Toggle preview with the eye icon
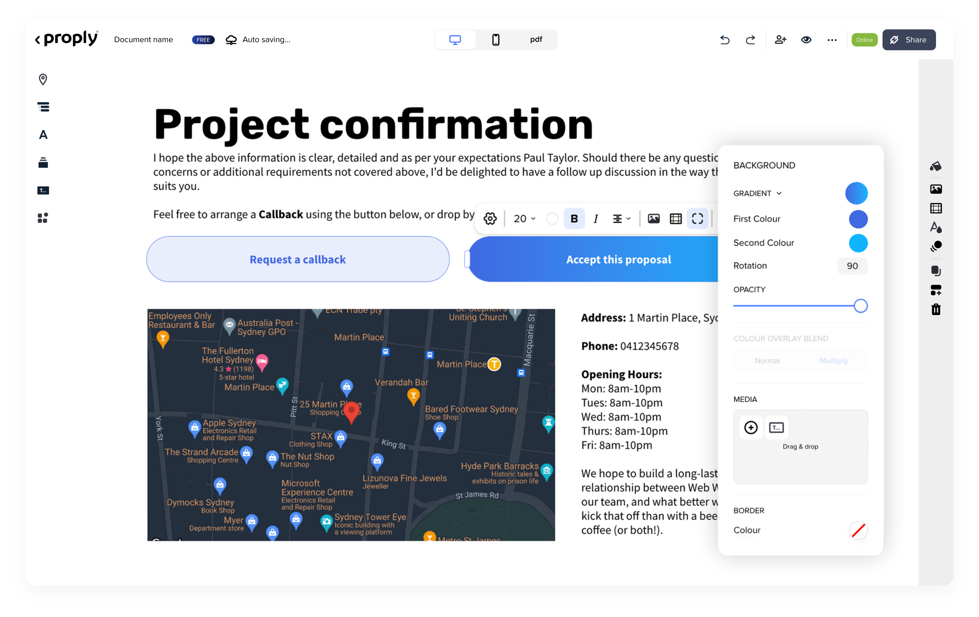 tap(806, 40)
